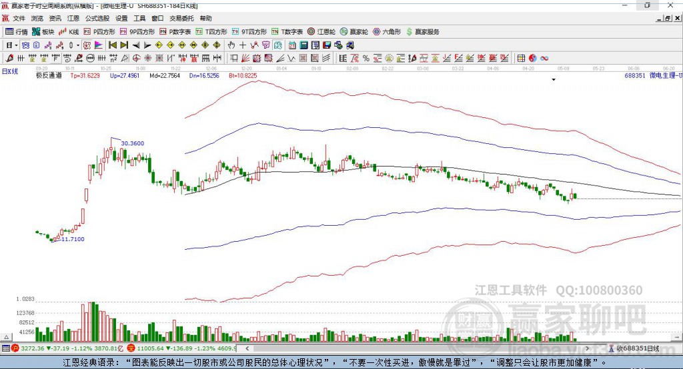Open the 9P四方形 tool

click(137, 32)
